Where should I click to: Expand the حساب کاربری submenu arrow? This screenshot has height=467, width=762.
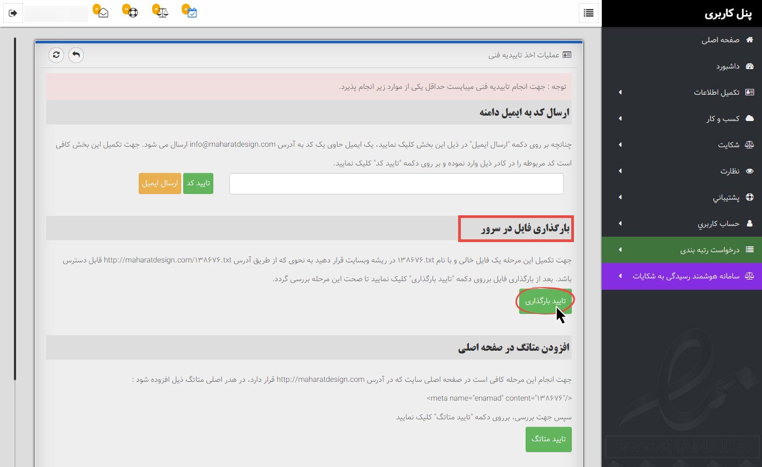click(x=620, y=223)
